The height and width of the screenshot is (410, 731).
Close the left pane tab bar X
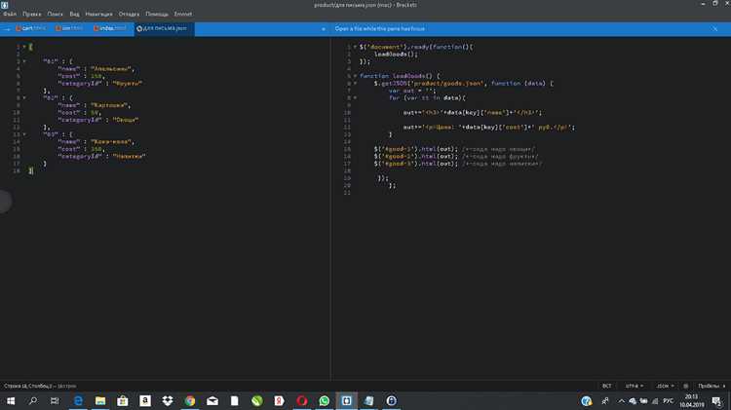click(x=324, y=29)
